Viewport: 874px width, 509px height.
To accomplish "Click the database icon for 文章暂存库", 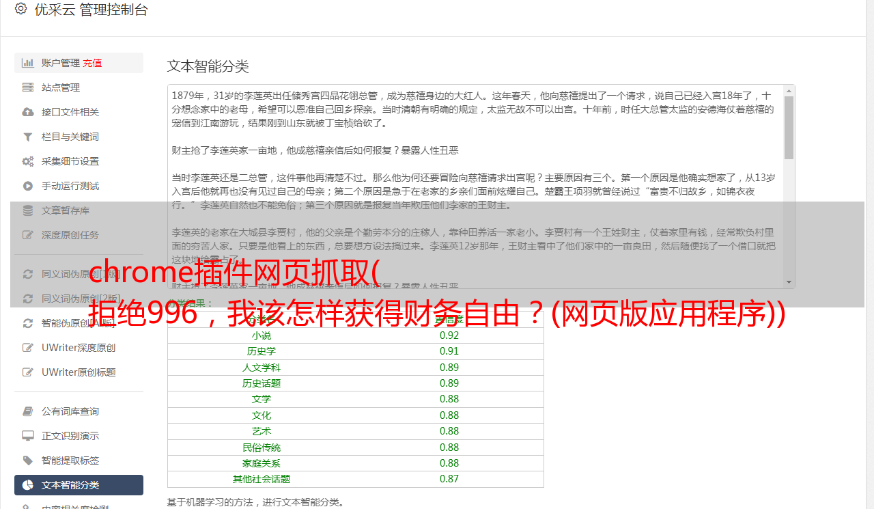I will click(28, 210).
